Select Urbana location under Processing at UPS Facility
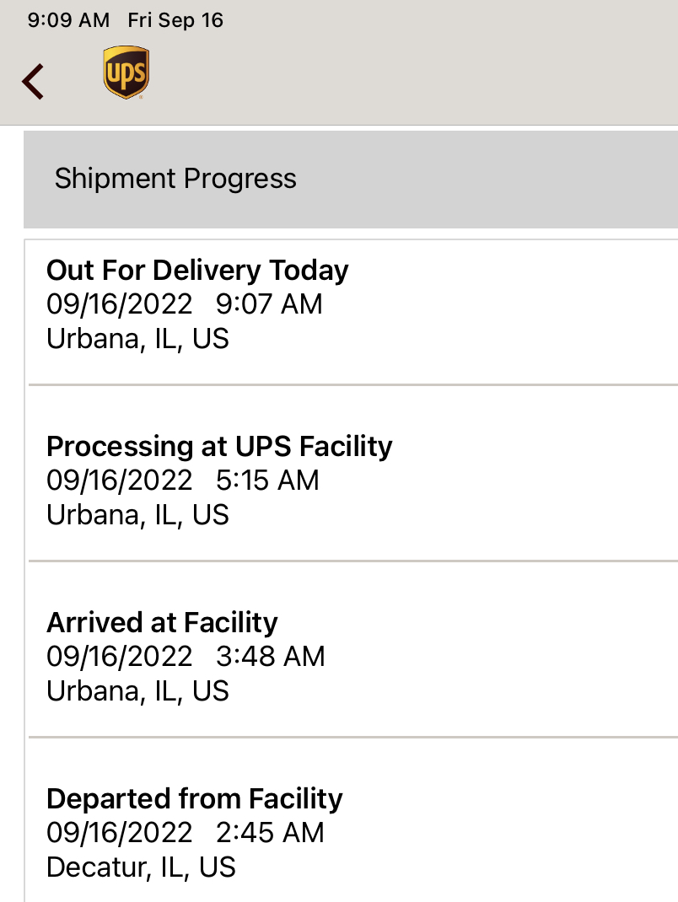The width and height of the screenshot is (678, 902). point(137,515)
